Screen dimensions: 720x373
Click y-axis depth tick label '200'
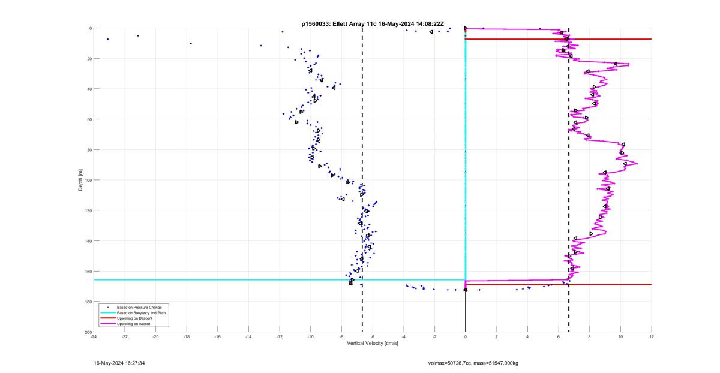point(88,332)
